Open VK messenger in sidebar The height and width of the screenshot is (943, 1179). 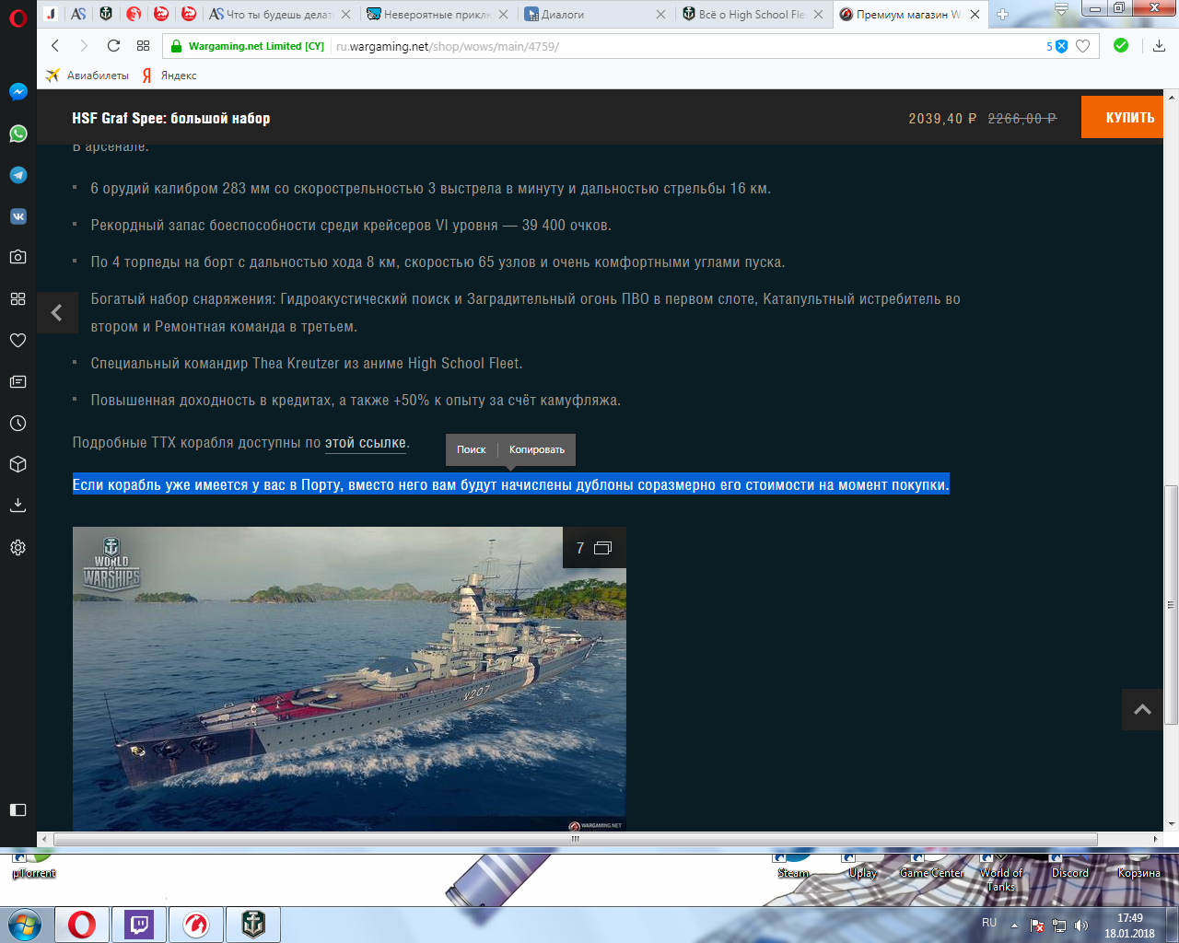[x=18, y=216]
